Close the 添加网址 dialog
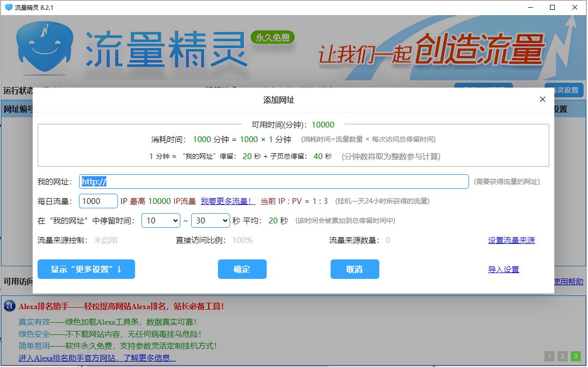This screenshot has height=367, width=588. pos(543,99)
